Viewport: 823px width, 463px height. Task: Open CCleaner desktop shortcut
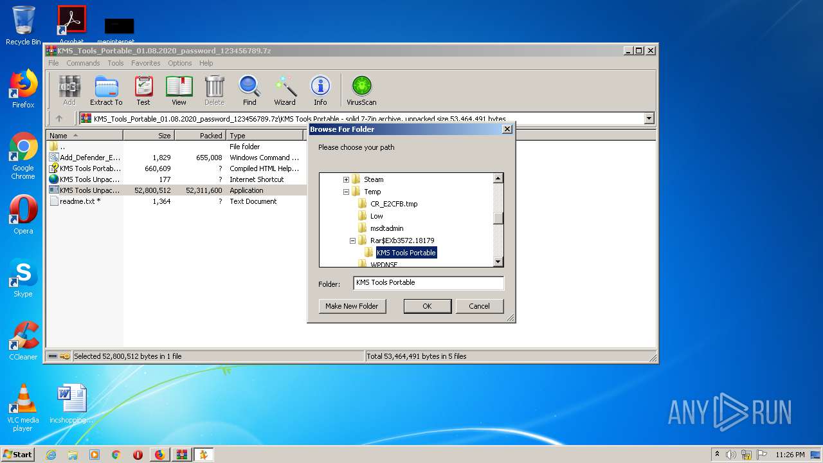click(x=23, y=341)
